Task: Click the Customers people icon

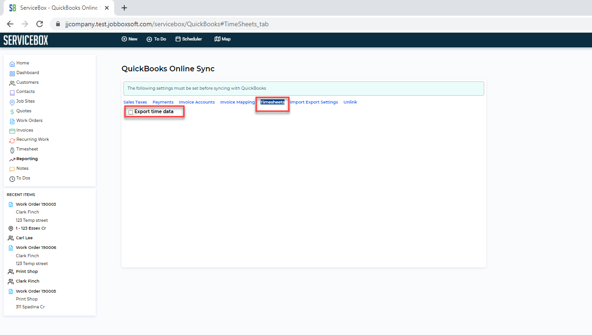Action: point(12,83)
